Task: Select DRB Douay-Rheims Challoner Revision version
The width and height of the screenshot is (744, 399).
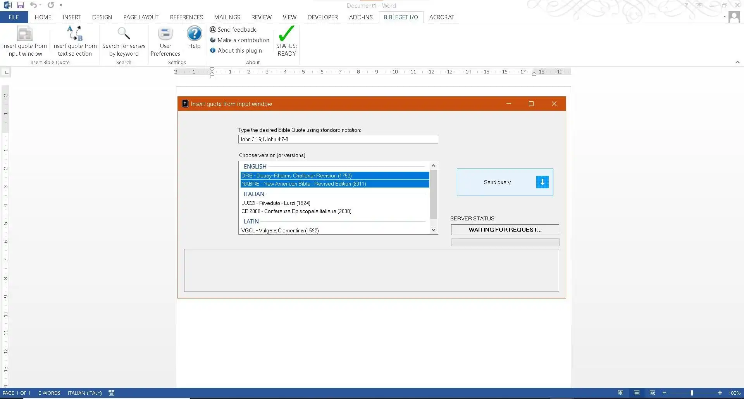Action: pos(335,176)
